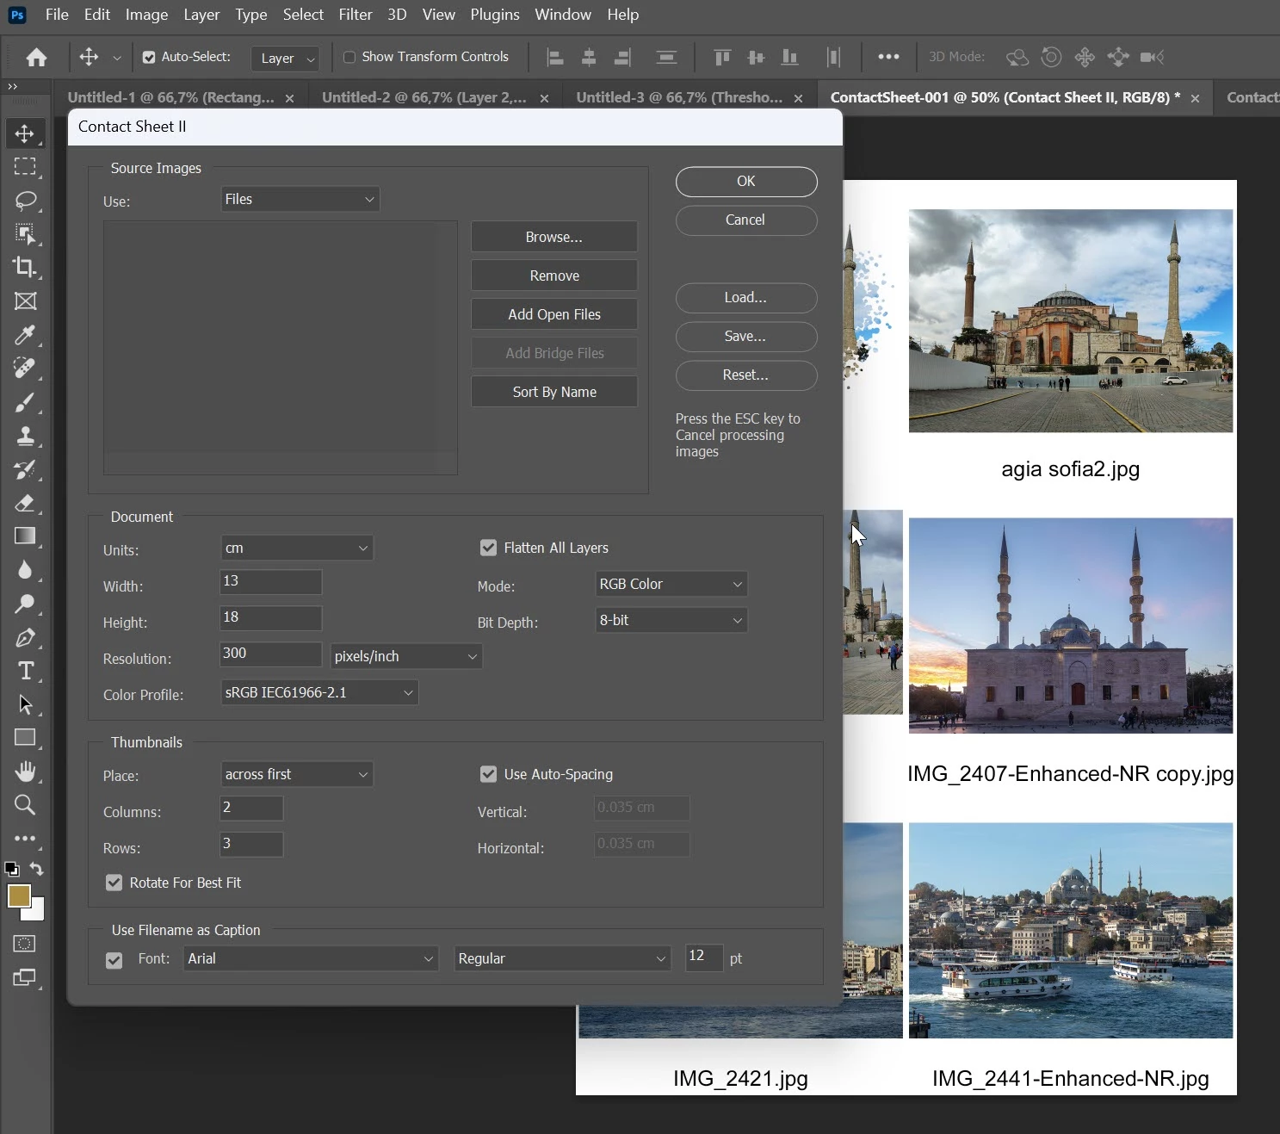Click the Browse... button
Image resolution: width=1280 pixels, height=1134 pixels.
click(553, 237)
